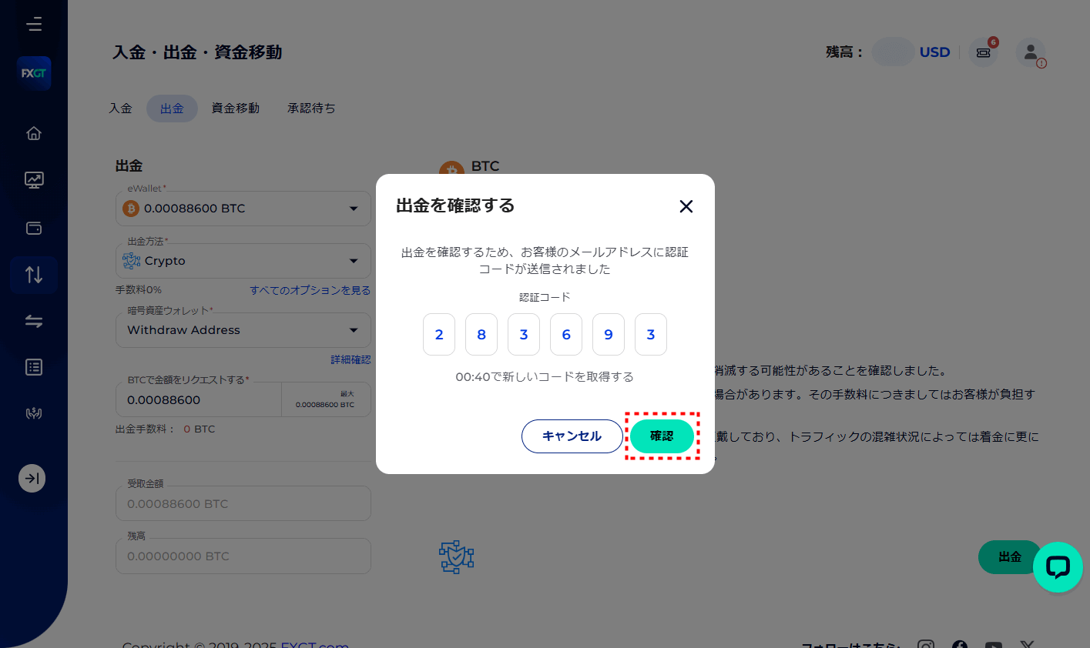Click the USD balance currency label
The height and width of the screenshot is (648, 1090).
934,52
